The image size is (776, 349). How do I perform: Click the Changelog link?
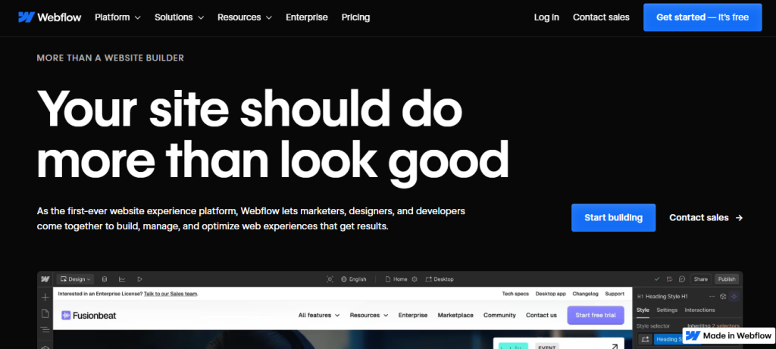(x=586, y=294)
